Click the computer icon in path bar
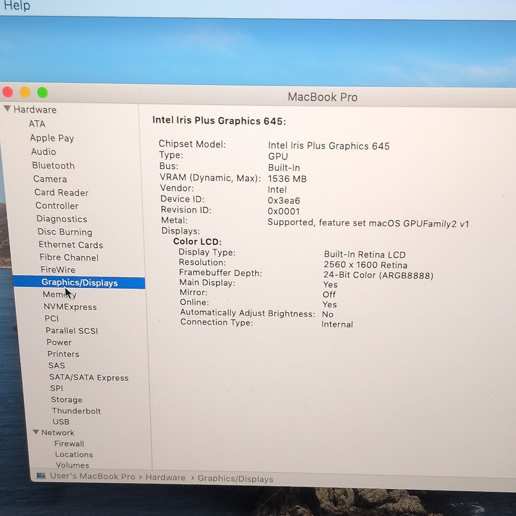 (x=41, y=475)
